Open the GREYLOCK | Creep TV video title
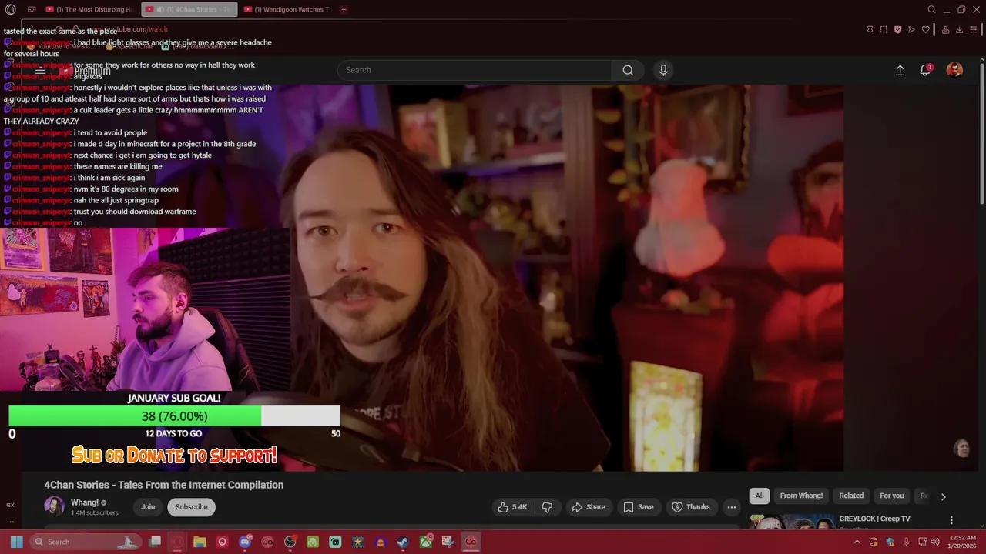This screenshot has height=554, width=986. [x=874, y=519]
